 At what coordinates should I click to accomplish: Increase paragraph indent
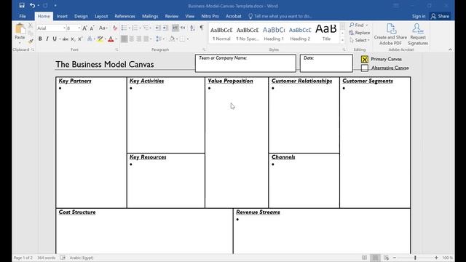pyautogui.click(x=165, y=28)
